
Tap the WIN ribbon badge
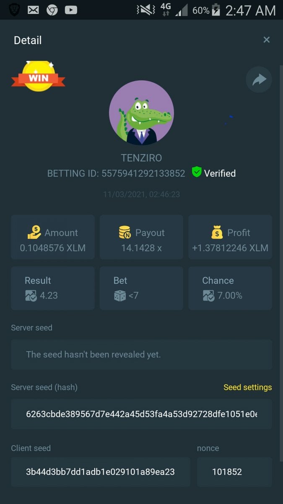tap(38, 76)
